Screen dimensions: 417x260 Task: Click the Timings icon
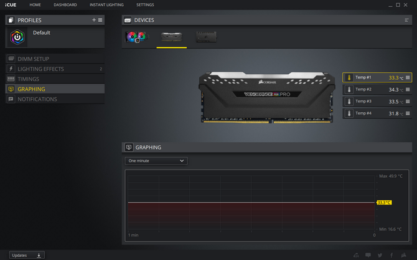click(11, 79)
